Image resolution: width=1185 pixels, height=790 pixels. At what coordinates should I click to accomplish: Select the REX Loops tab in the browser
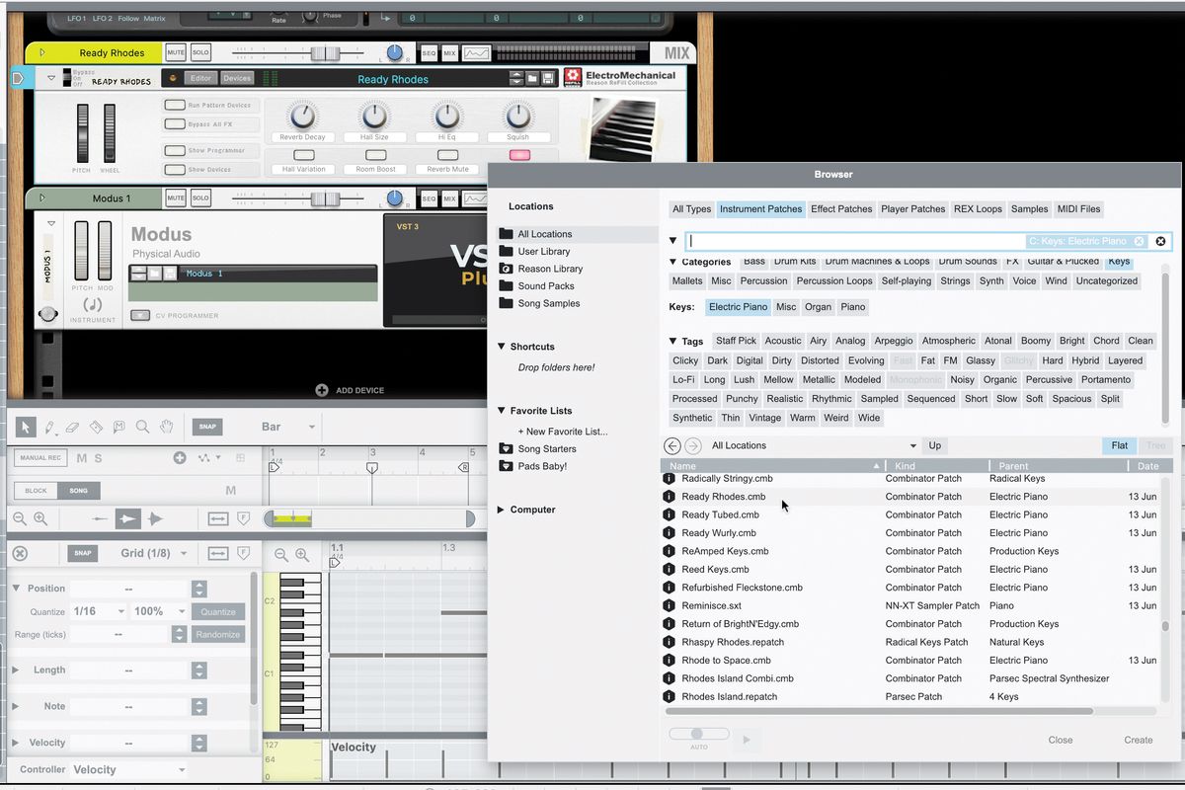(x=978, y=208)
